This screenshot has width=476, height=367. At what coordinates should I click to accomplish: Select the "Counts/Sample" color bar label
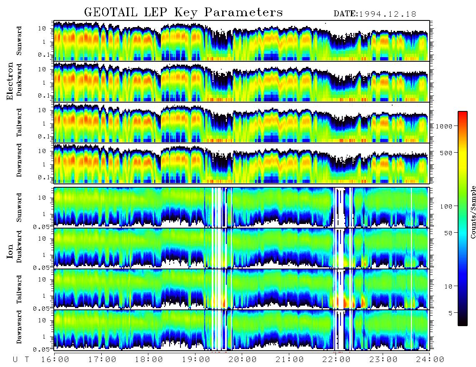tap(473, 212)
